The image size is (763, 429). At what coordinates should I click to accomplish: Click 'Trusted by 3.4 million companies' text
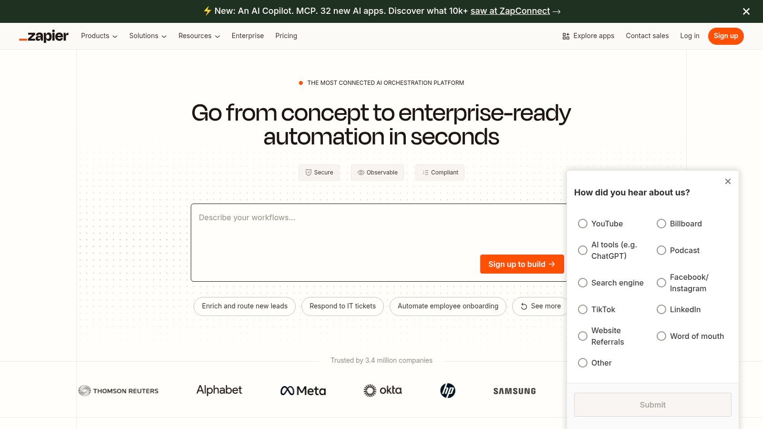pyautogui.click(x=381, y=361)
